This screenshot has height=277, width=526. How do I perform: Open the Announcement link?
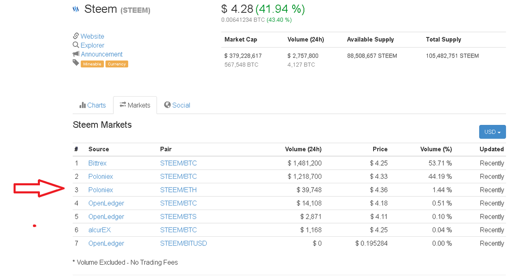pos(102,54)
